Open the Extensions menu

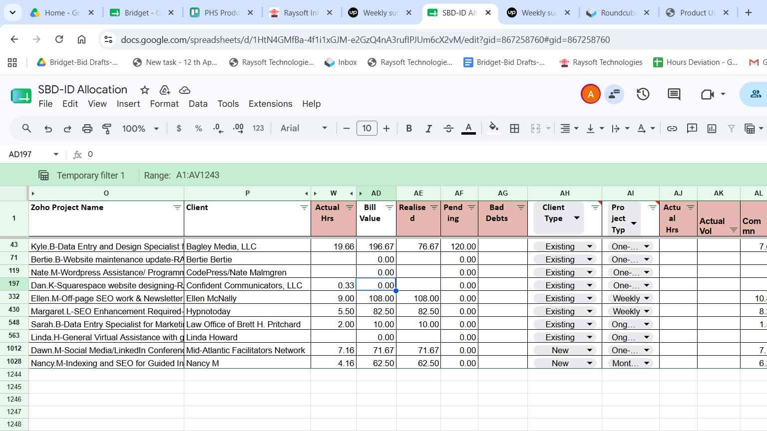point(270,104)
